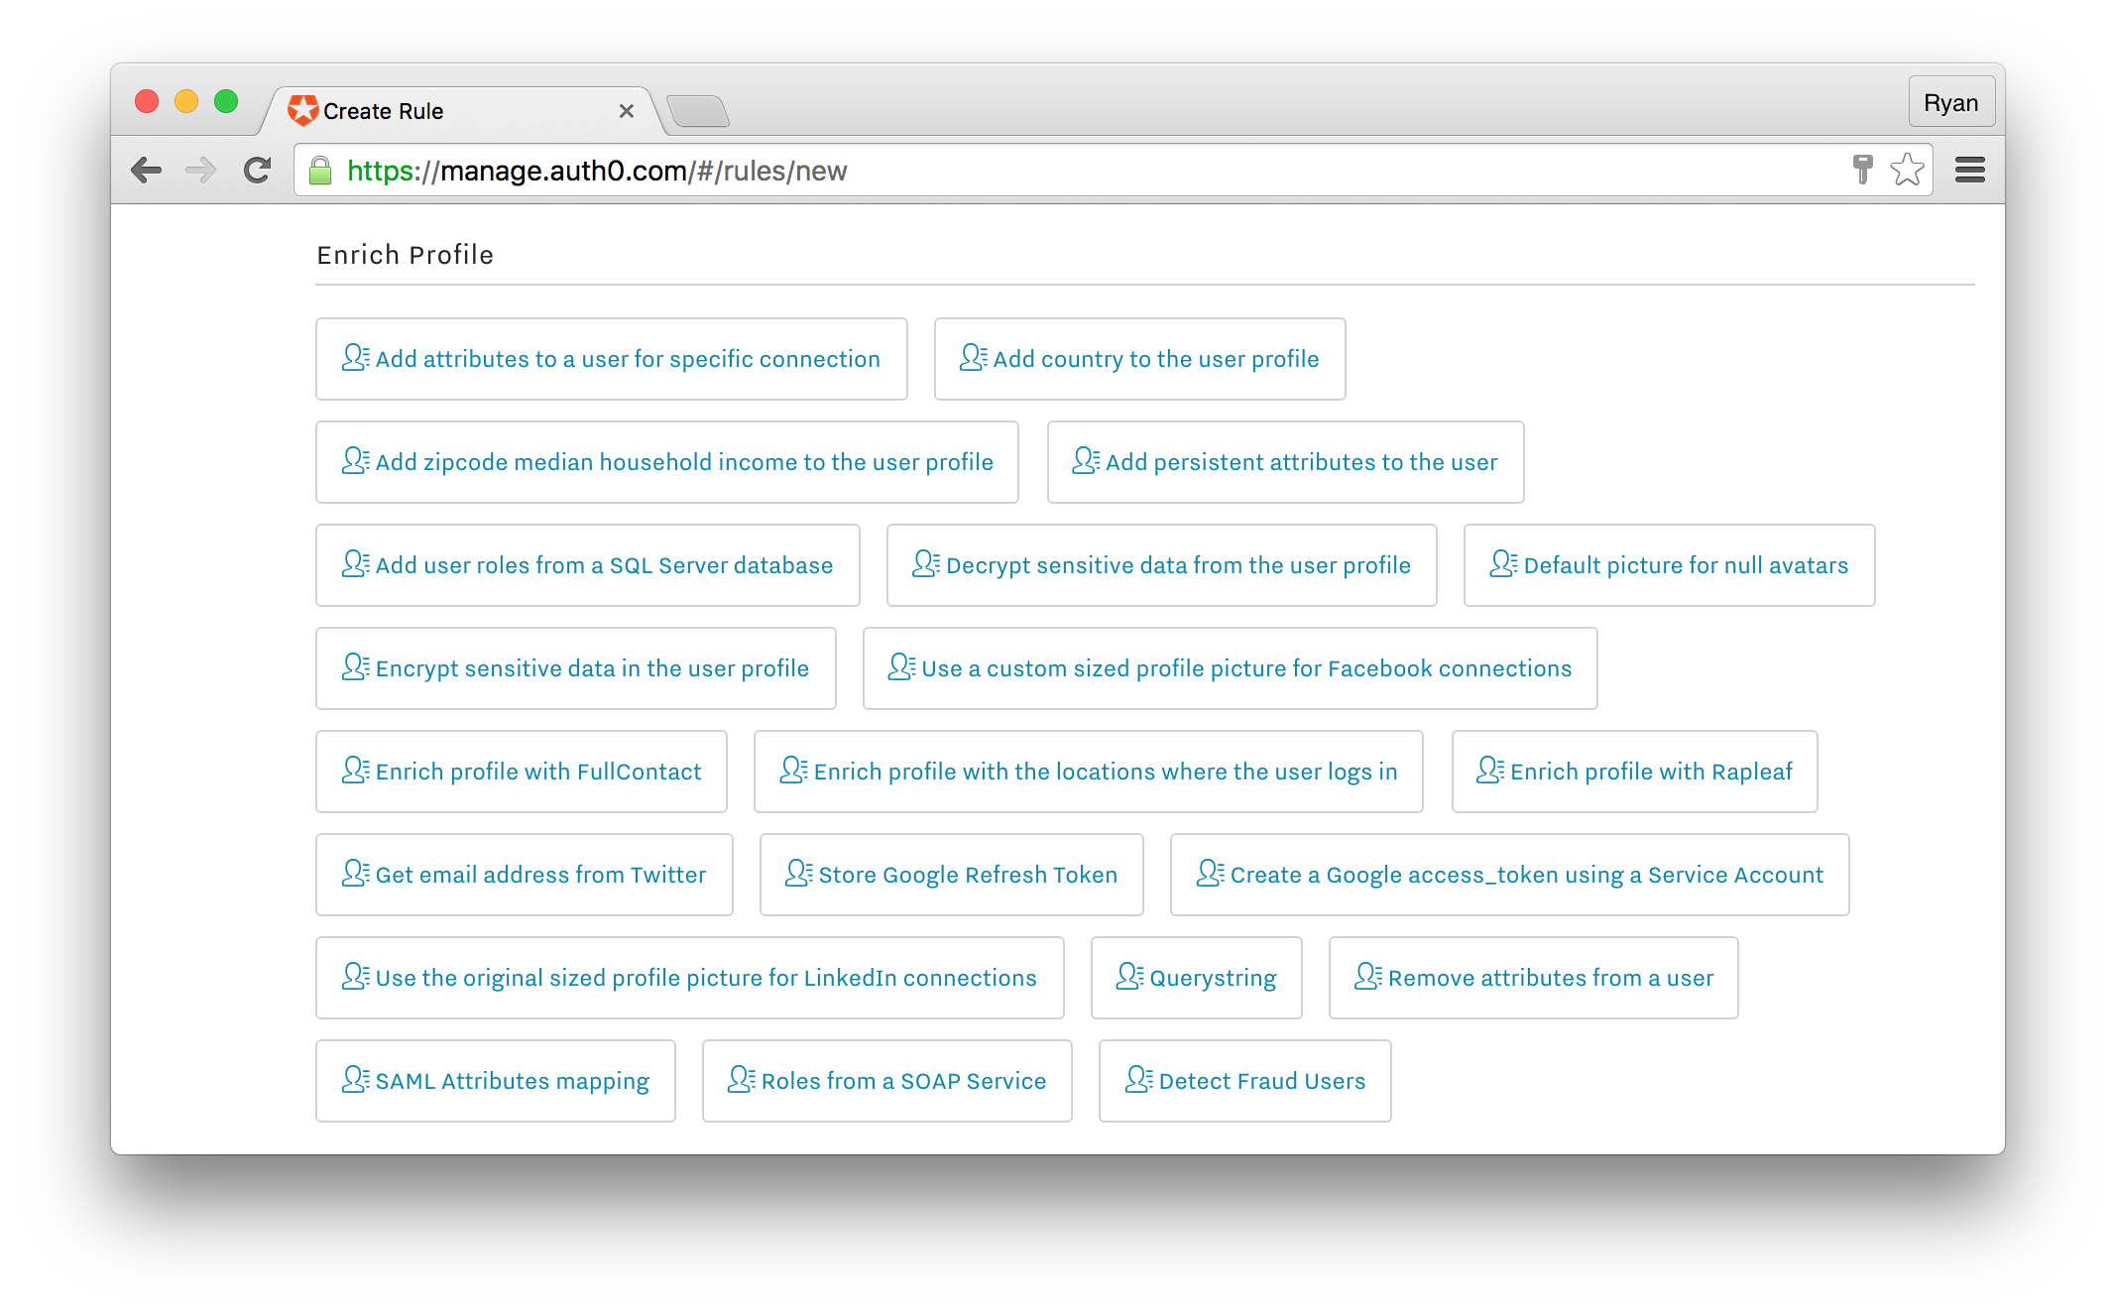Select the Encrypt sensitive data rule icon
Image resolution: width=2116 pixels, height=1313 pixels.
coord(352,667)
